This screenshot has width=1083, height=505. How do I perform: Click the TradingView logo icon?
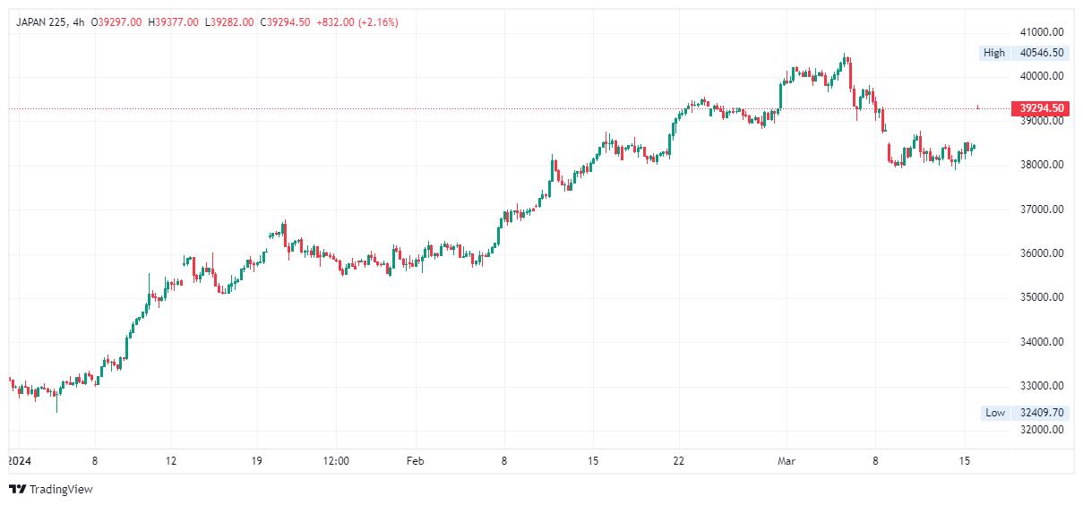pyautogui.click(x=17, y=489)
